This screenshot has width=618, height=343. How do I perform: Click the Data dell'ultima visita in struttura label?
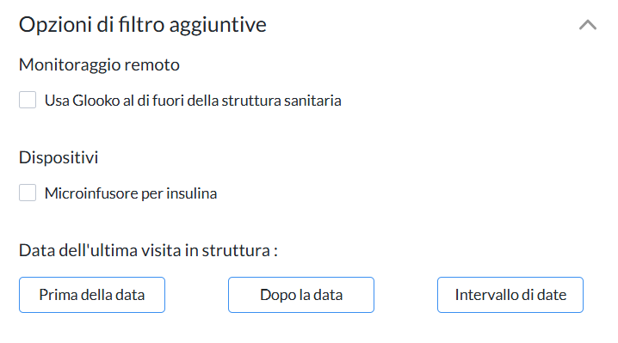click(149, 250)
